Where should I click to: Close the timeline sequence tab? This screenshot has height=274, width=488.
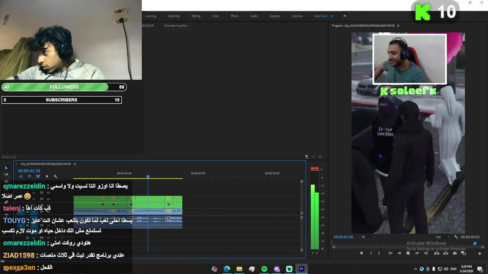coord(17,164)
